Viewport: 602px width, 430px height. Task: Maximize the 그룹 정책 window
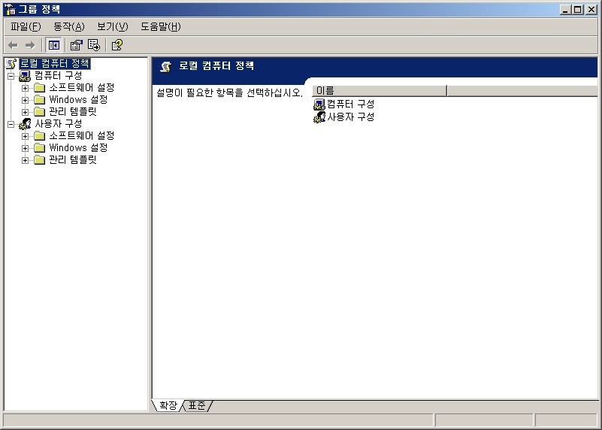[x=577, y=10]
